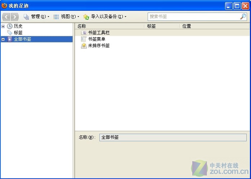Select the 未排序书签 folder row
The height and width of the screenshot is (179, 251).
click(x=162, y=46)
